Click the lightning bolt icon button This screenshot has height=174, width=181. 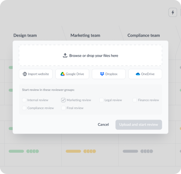coord(173,12)
